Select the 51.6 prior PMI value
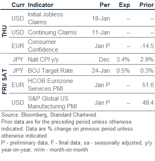Viewport: 155px width, 161px height. coord(148,85)
